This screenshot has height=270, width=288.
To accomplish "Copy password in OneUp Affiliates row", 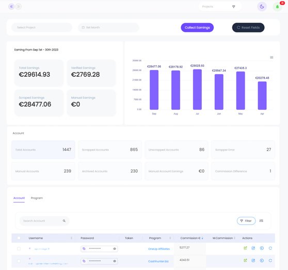I will 84,249.
